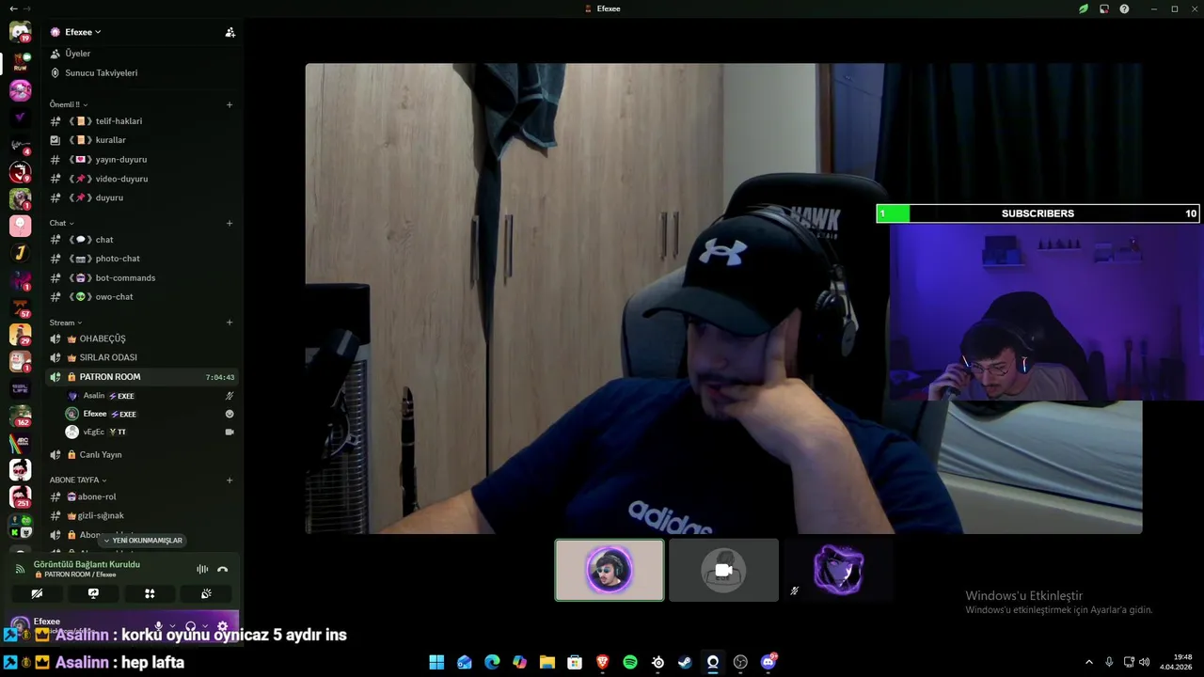Select the purple avatar participant thumbnail
1204x677 pixels.
839,570
